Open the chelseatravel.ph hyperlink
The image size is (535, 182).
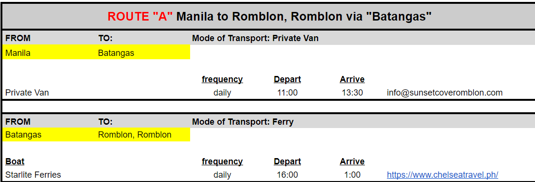pos(442,175)
